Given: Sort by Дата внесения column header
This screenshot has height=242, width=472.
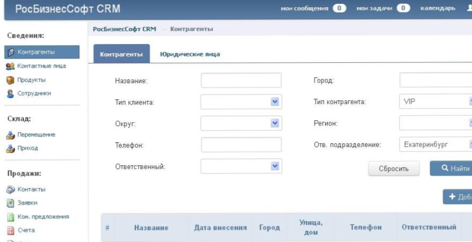Looking at the screenshot, I should [220, 228].
